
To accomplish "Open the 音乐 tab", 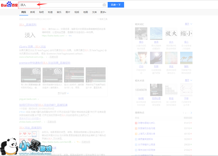I will (59, 12).
